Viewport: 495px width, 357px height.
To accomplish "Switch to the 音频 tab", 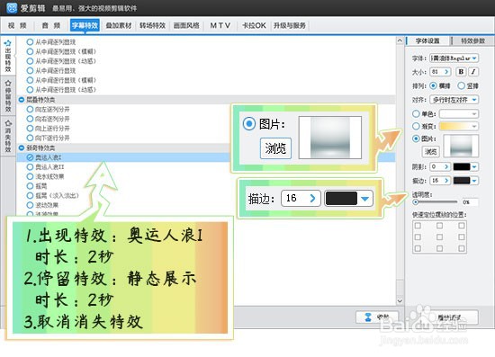I will tap(50, 25).
